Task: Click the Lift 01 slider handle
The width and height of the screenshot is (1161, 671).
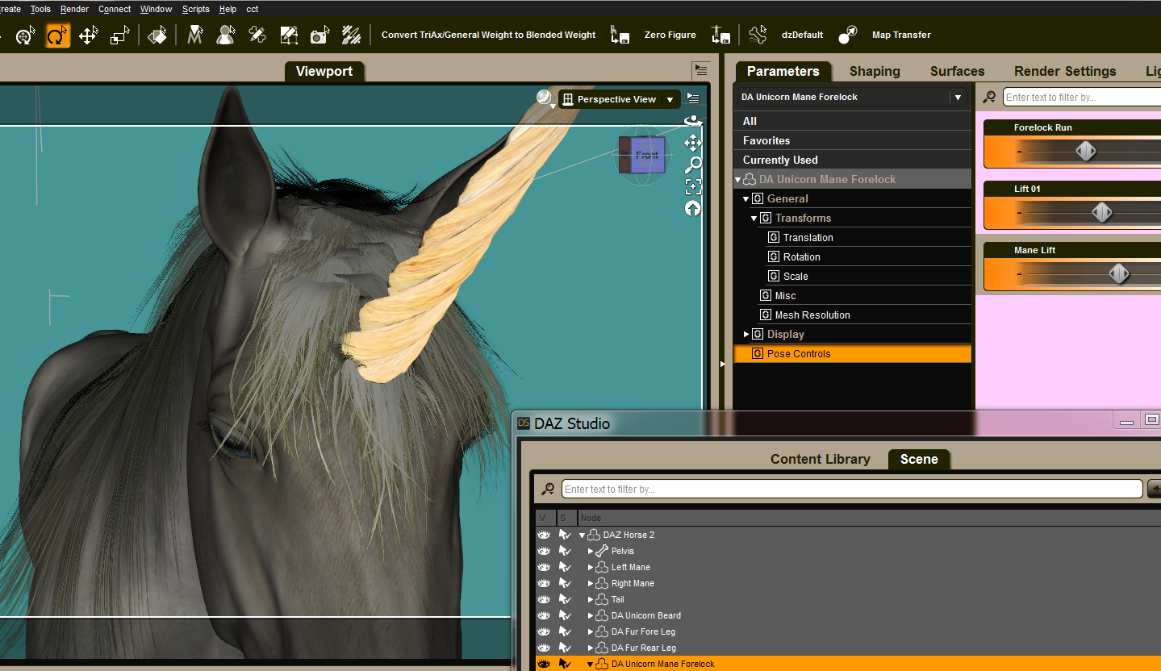Action: 1102,212
